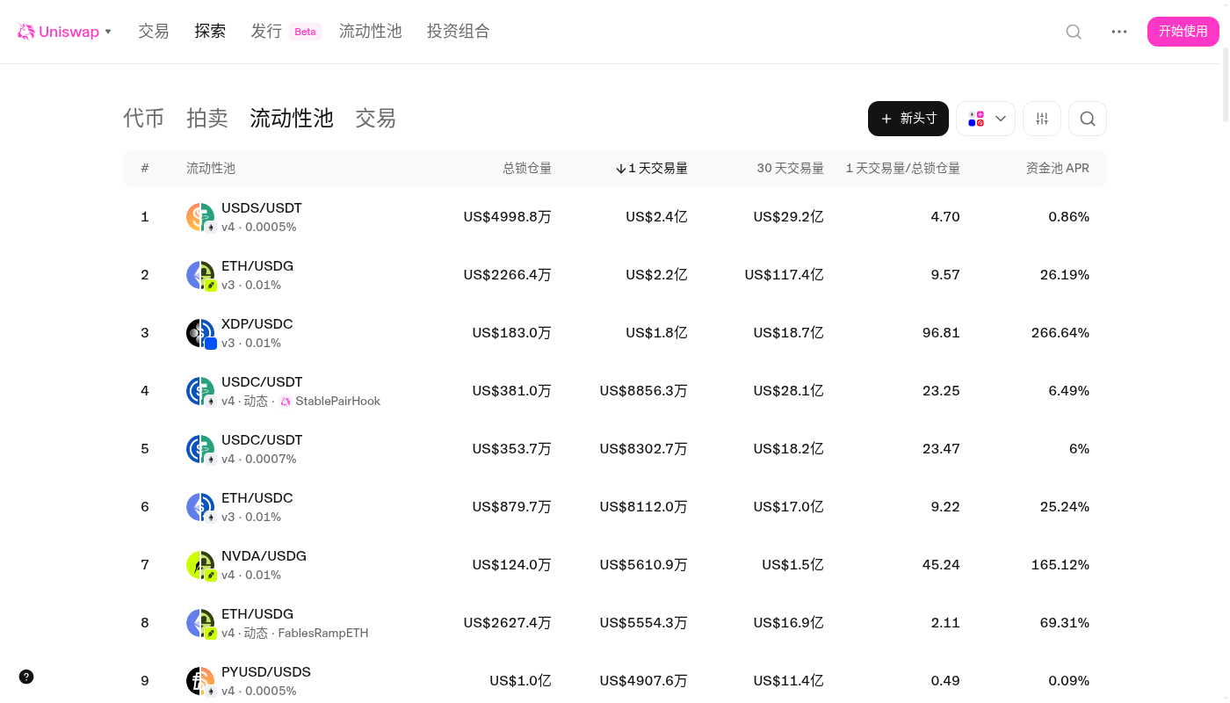Open the 投资组合 navigation item

pyautogui.click(x=459, y=32)
